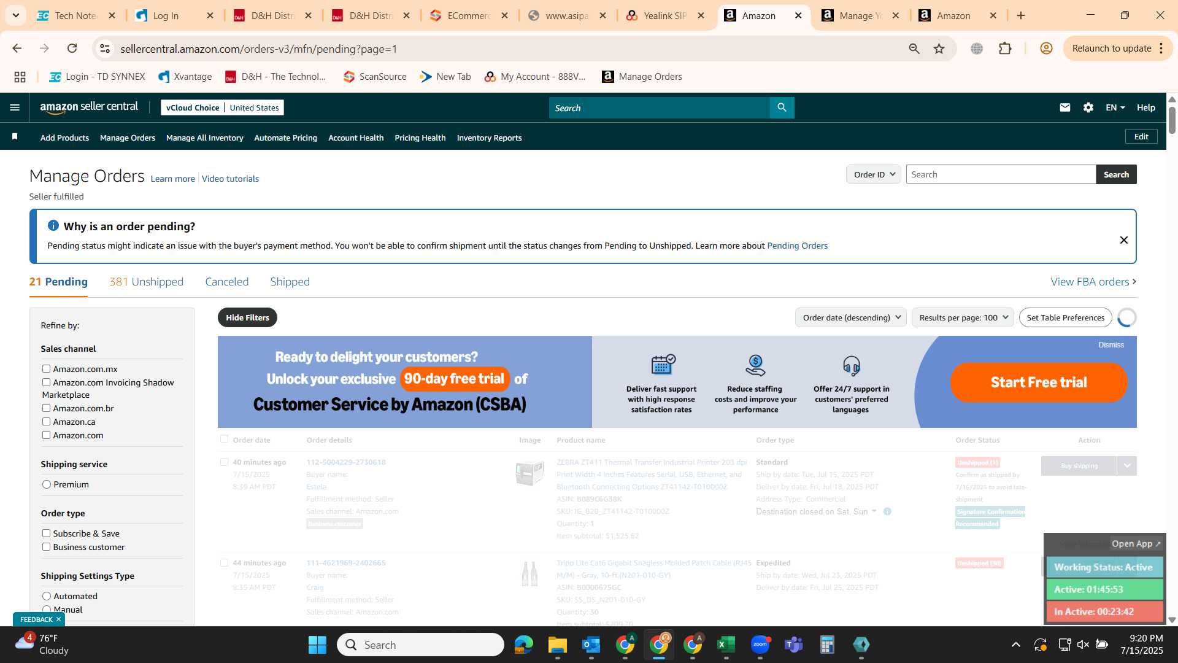Open the tab search dropdown arrow
This screenshot has height=663, width=1178.
(x=15, y=15)
